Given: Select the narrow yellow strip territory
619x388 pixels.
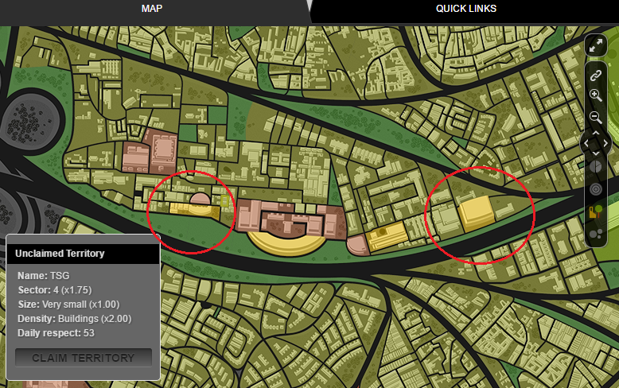Looking at the screenshot, I should tap(196, 210).
